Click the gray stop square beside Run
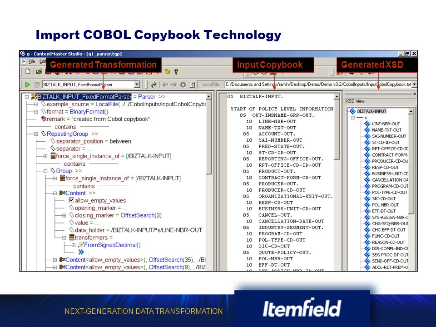This screenshot has width=436, height=327. 36,84
